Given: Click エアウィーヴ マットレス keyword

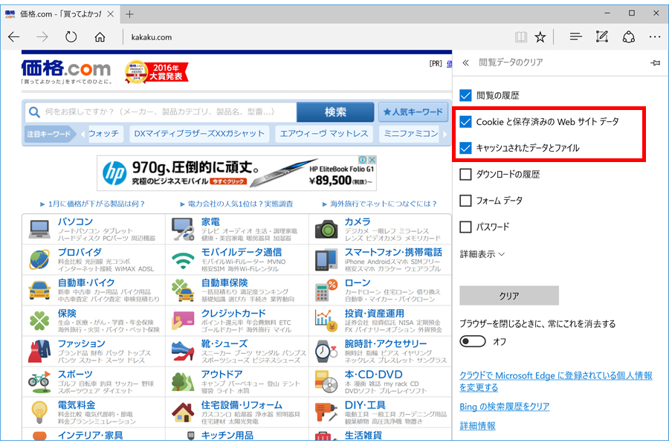Looking at the screenshot, I should click(x=324, y=134).
